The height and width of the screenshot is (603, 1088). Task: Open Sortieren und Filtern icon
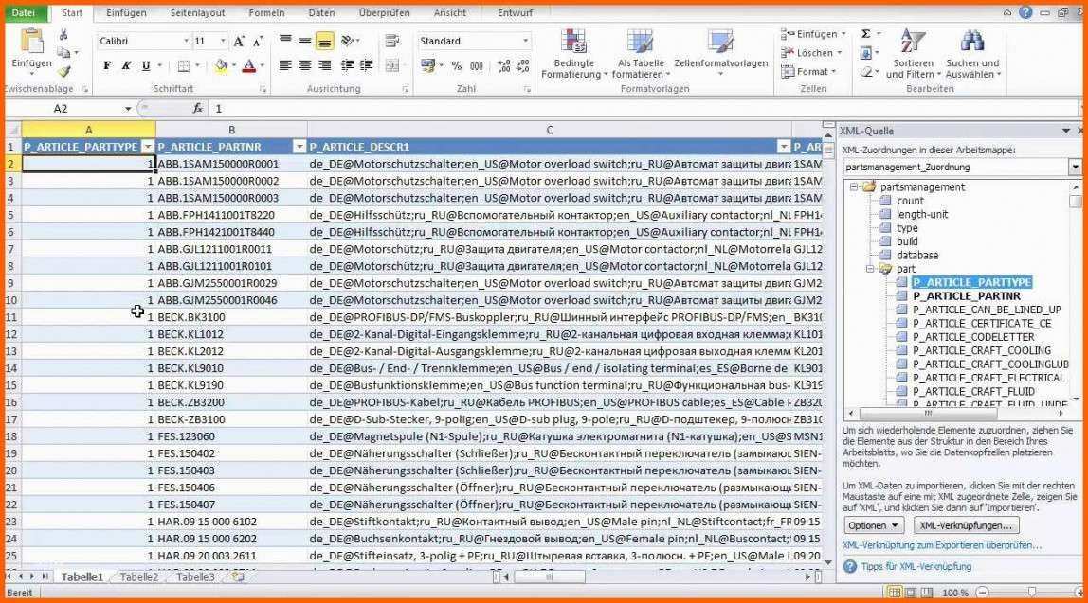912,41
